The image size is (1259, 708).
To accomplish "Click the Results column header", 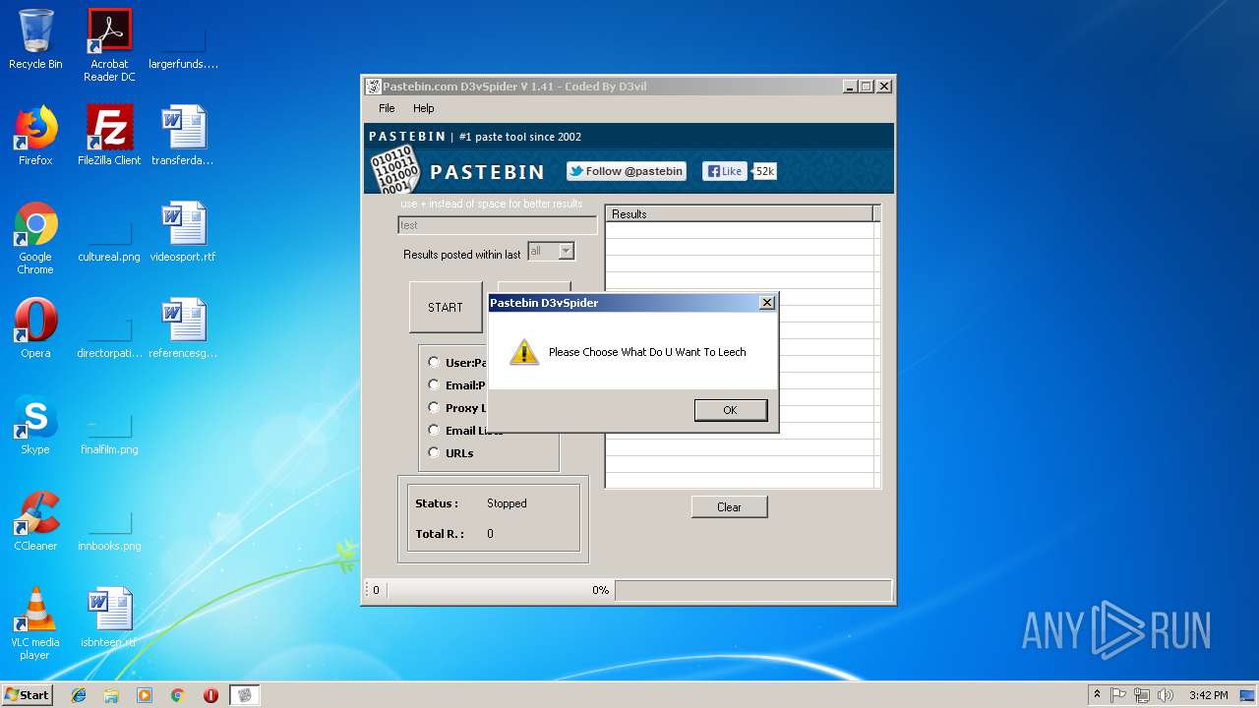I will pyautogui.click(x=740, y=213).
